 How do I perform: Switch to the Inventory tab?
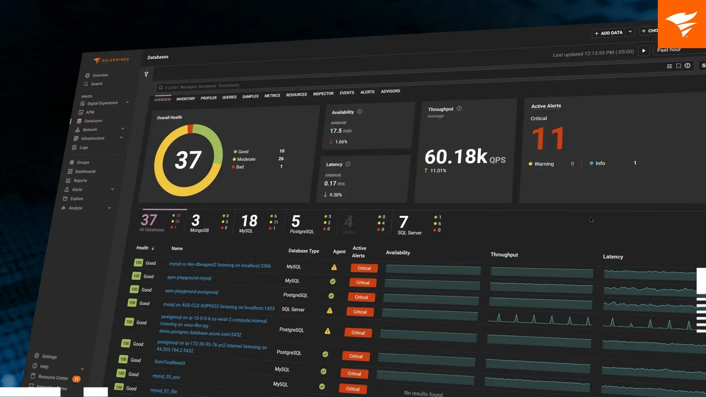pyautogui.click(x=186, y=99)
